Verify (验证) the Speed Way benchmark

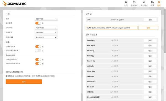tap(150, 40)
